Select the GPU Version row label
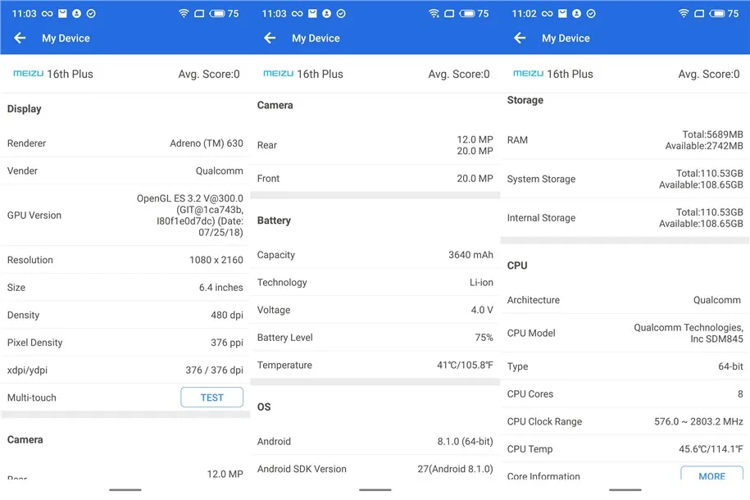 click(34, 216)
